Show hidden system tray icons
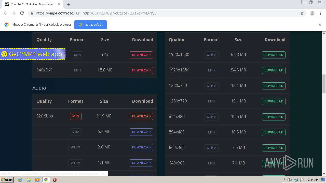The height and width of the screenshot is (183, 326). (x=284, y=180)
